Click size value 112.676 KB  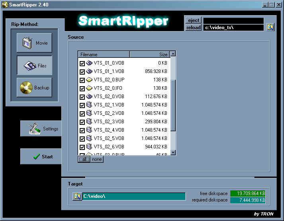coord(156,97)
